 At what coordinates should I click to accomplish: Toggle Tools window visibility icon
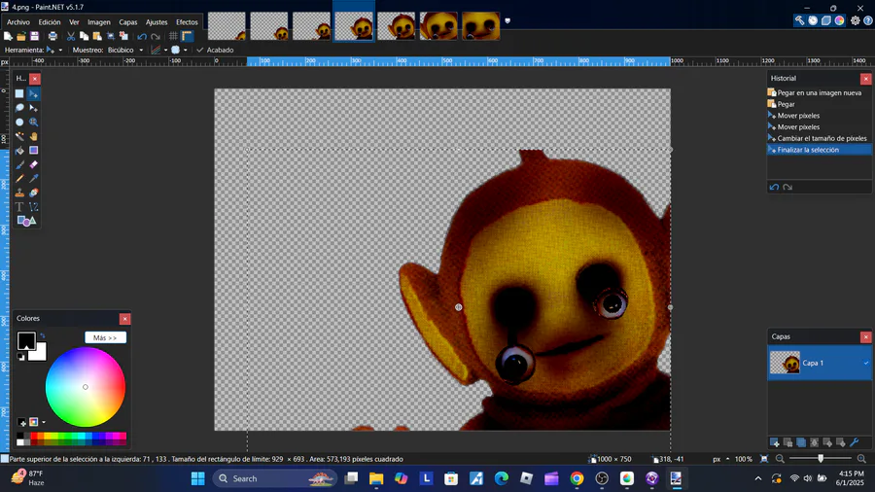coord(800,20)
